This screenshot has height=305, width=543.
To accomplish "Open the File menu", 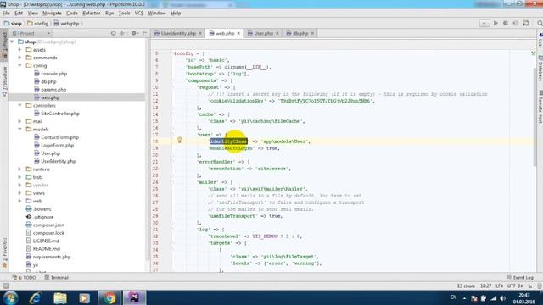I will [x=6, y=14].
